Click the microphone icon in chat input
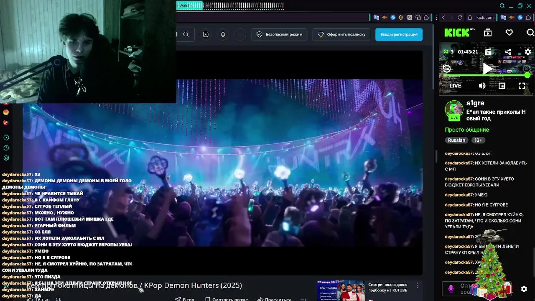The image size is (535, 301). tap(451, 289)
